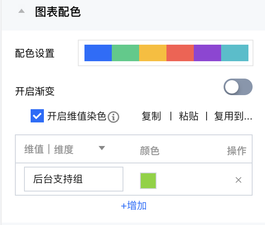This screenshot has width=265, height=225.
Task: Open the 维值｜维度 dropdown arrow
Action: click(x=102, y=148)
